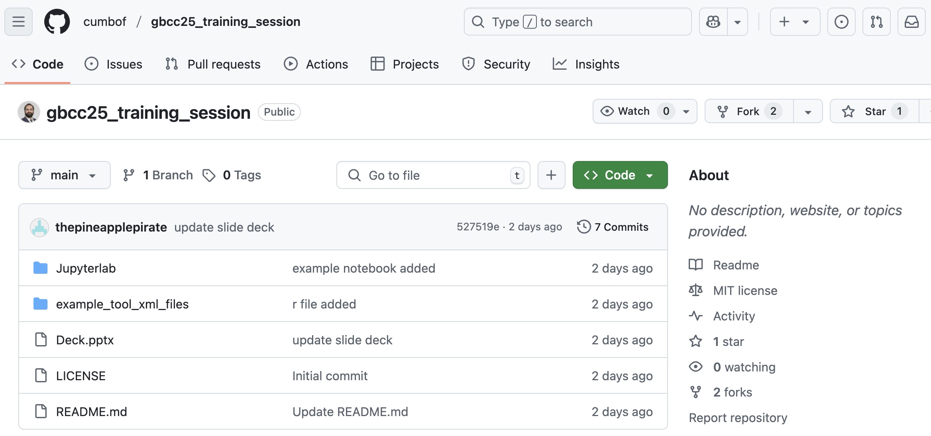Viewport: 931px width, 436px height.
Task: Open the Security tab
Action: (x=496, y=64)
